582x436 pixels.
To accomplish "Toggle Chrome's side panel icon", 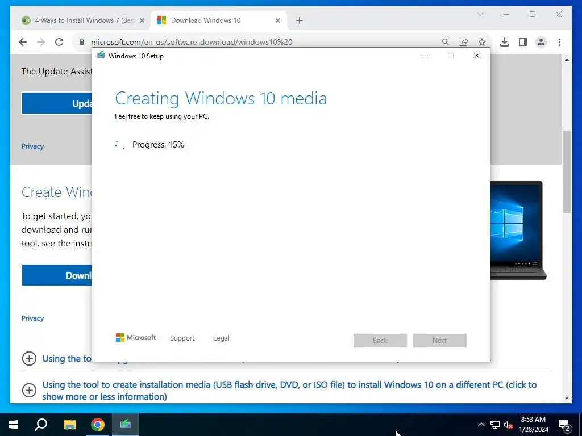I will (x=523, y=42).
